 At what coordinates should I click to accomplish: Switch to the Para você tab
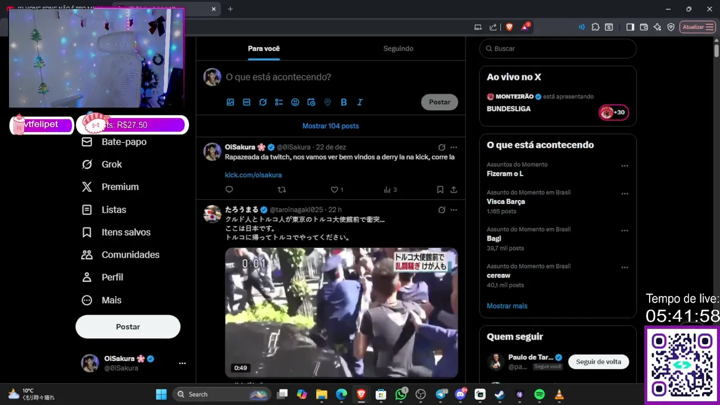[264, 48]
